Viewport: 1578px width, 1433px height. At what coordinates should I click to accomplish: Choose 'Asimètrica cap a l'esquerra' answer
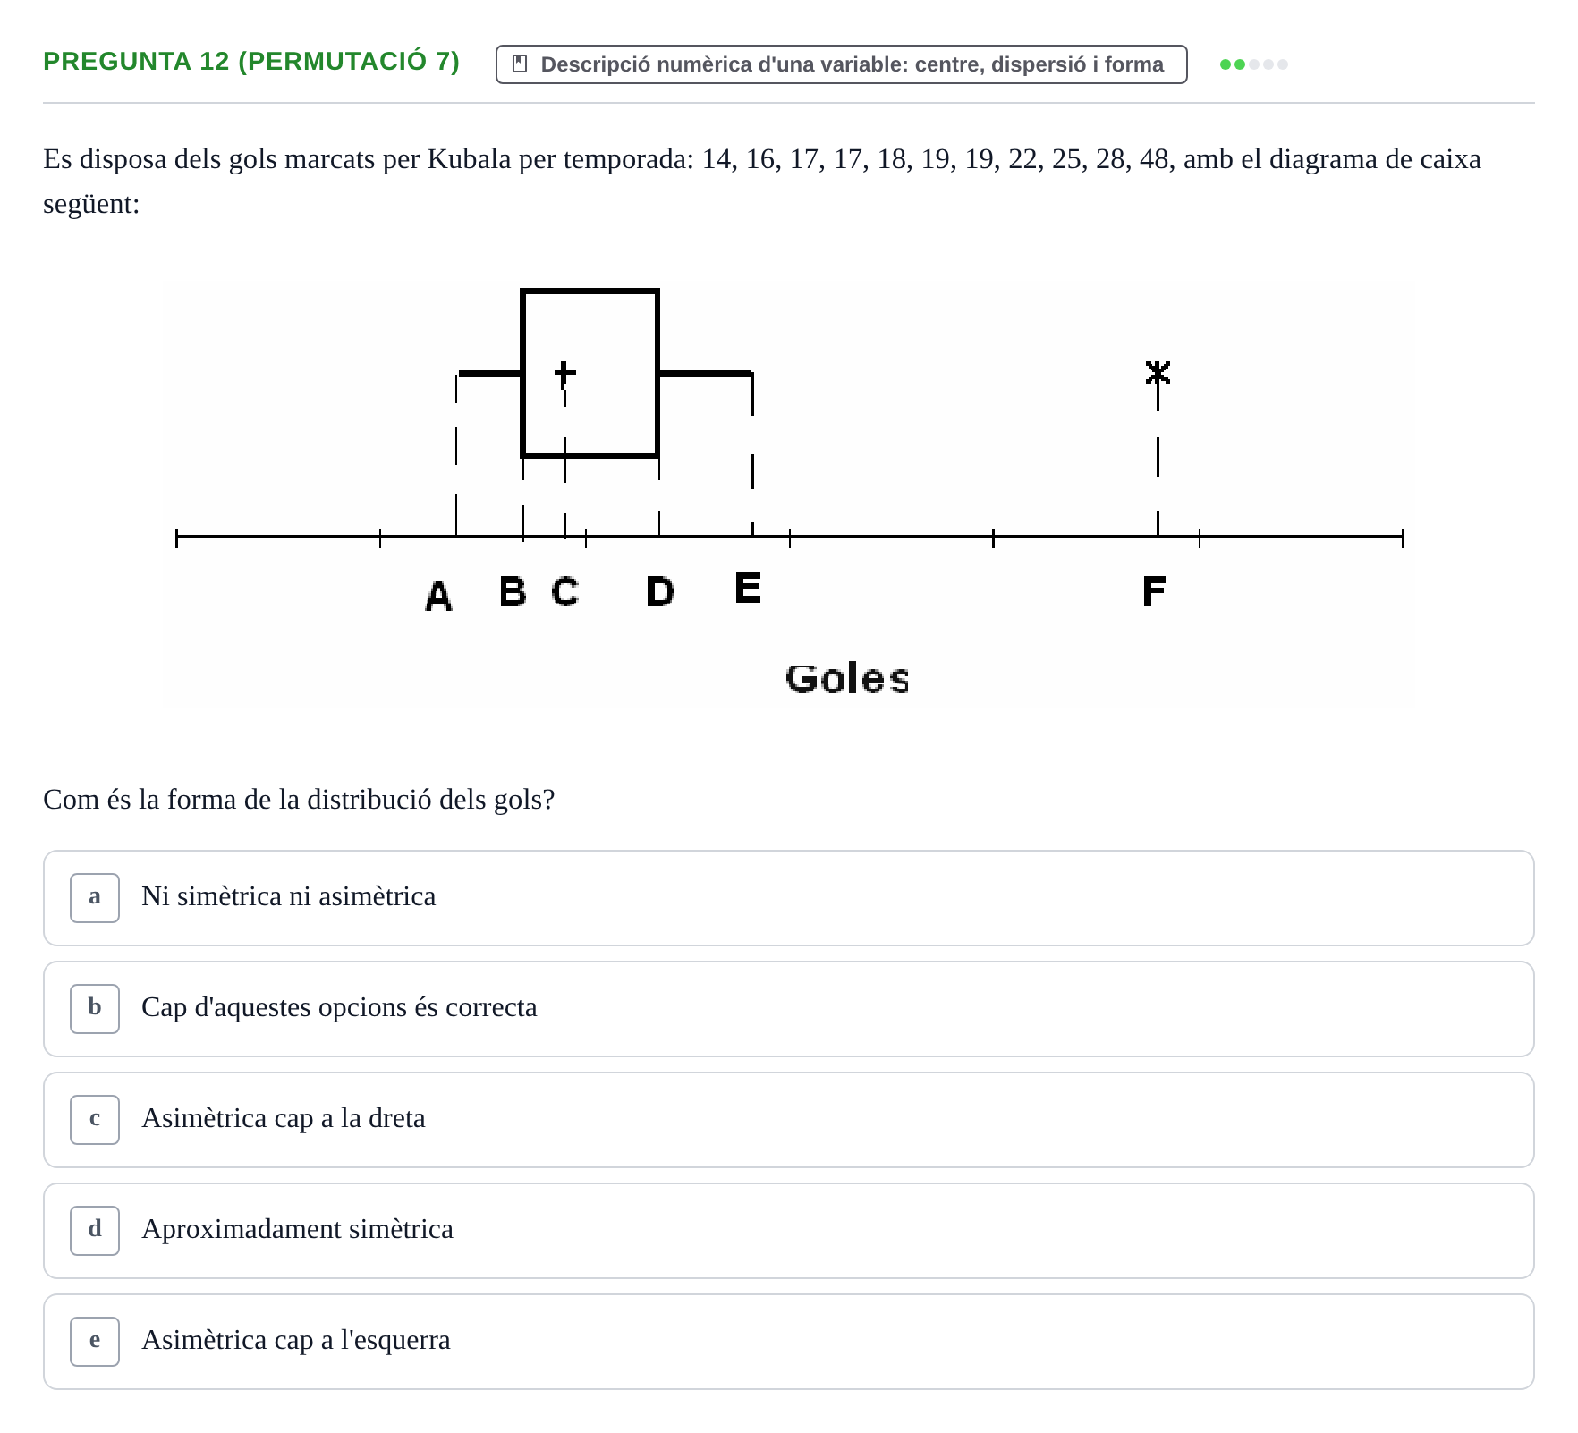point(788,1342)
